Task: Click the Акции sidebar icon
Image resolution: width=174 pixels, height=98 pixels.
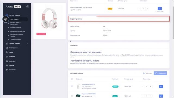Action: point(7,52)
